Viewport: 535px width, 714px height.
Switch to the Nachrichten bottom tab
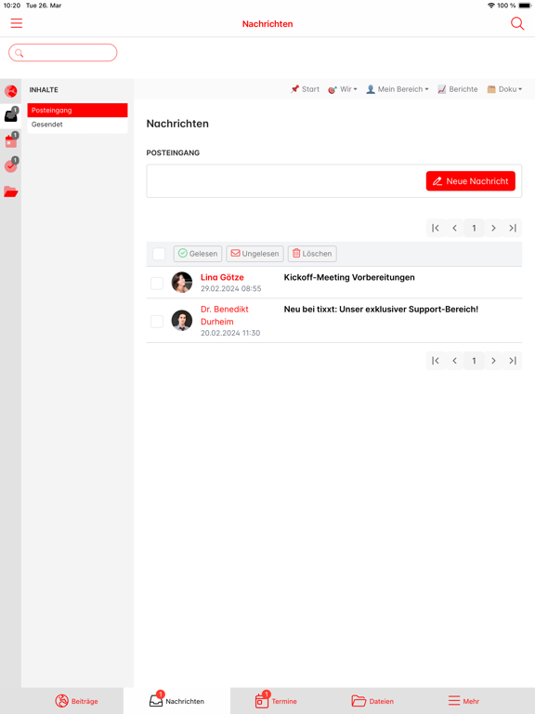tap(177, 701)
